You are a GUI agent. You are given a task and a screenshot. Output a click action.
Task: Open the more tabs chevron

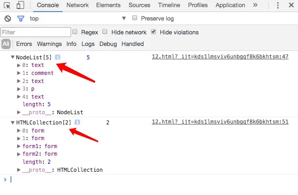click(x=255, y=5)
